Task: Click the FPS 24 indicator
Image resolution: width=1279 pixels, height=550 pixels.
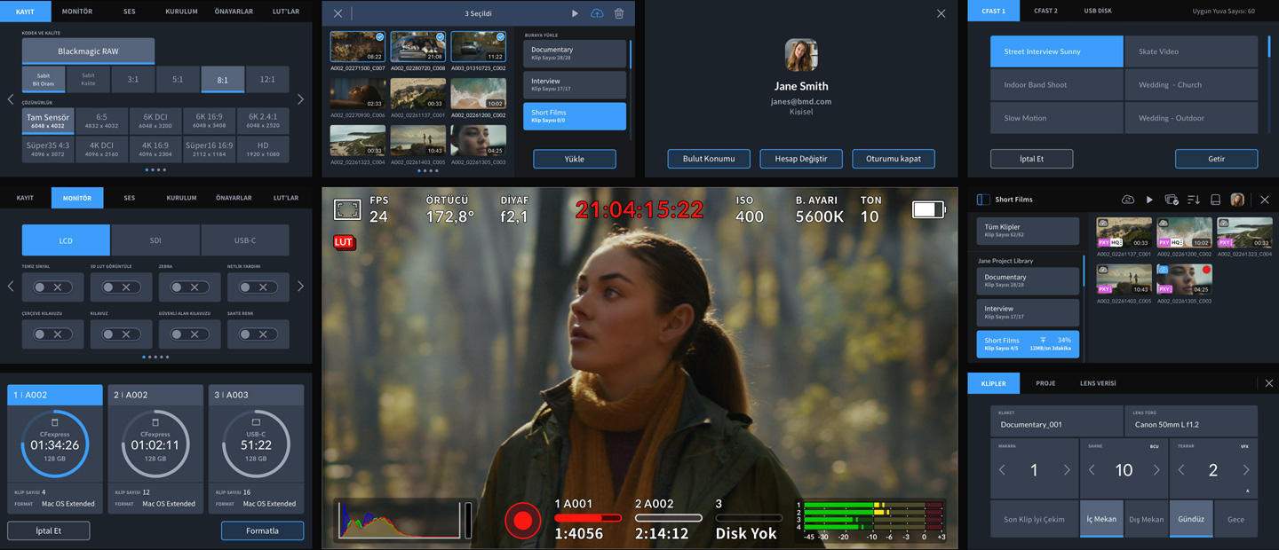Action: click(x=379, y=210)
